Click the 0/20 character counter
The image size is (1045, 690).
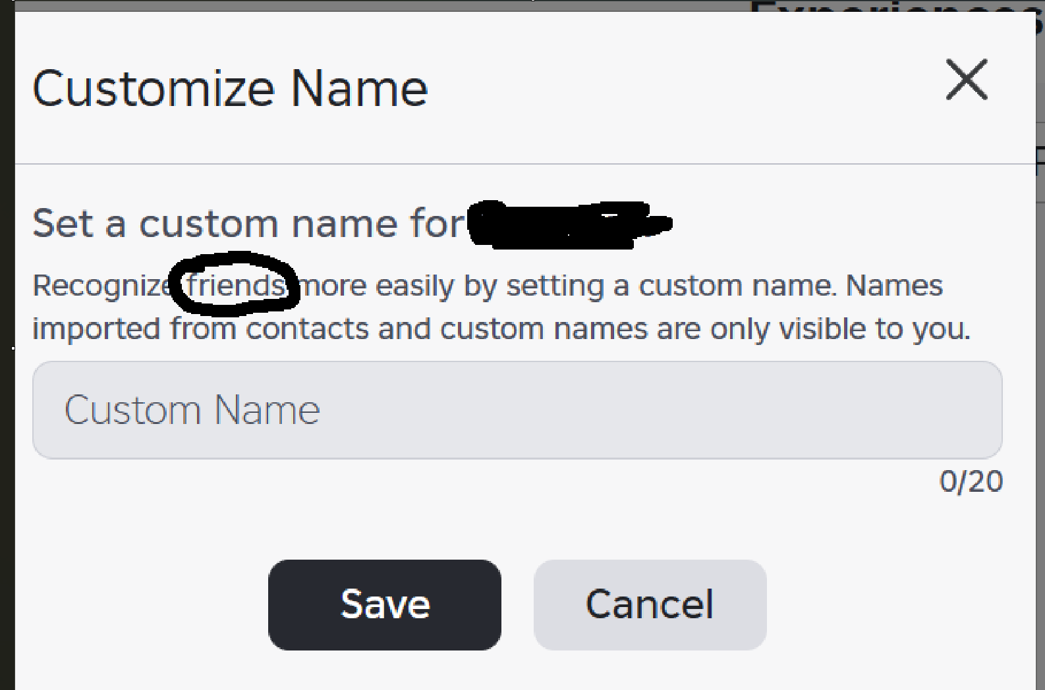pos(971,481)
